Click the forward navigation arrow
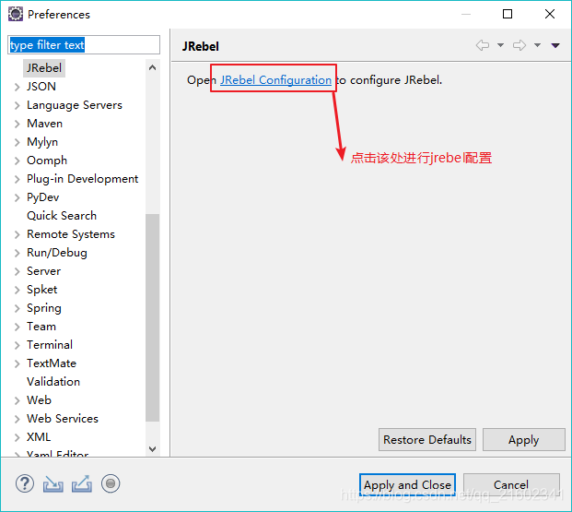 (x=519, y=45)
